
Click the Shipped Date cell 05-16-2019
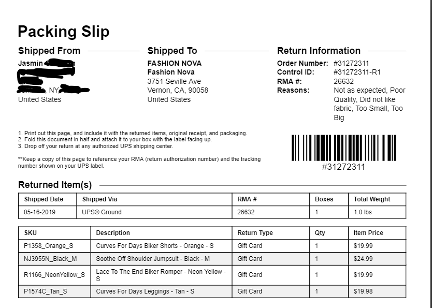47,212
